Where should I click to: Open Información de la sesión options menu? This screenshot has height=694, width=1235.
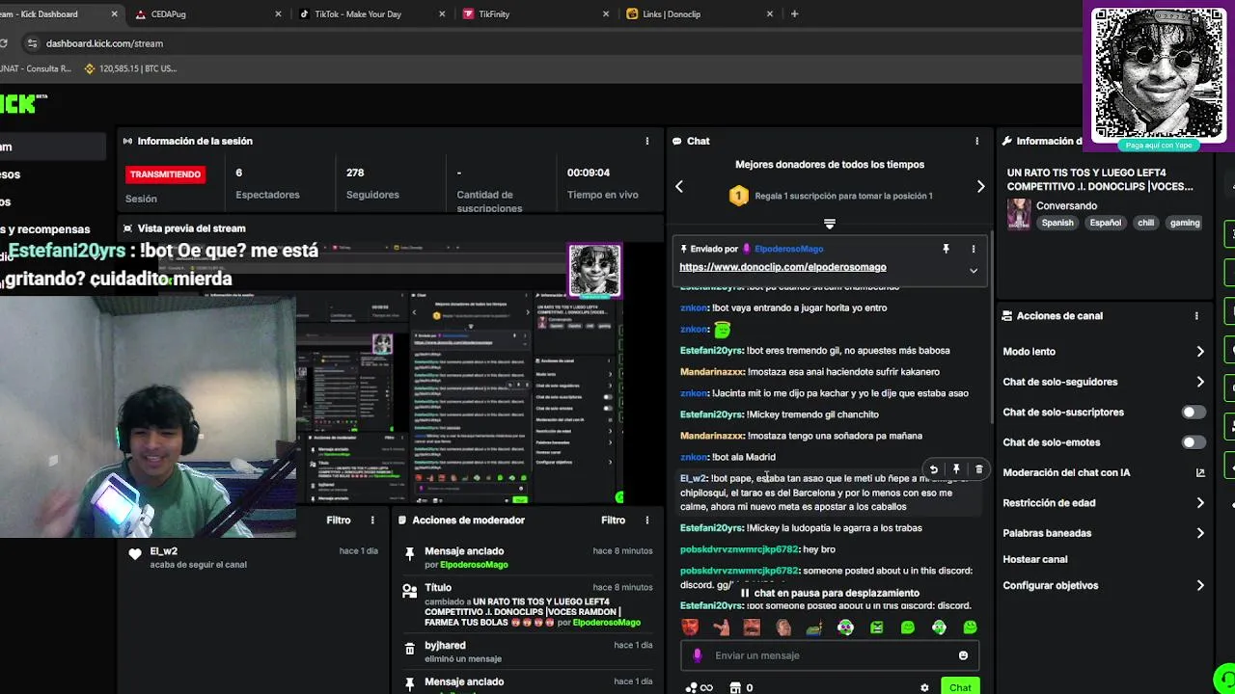click(647, 141)
